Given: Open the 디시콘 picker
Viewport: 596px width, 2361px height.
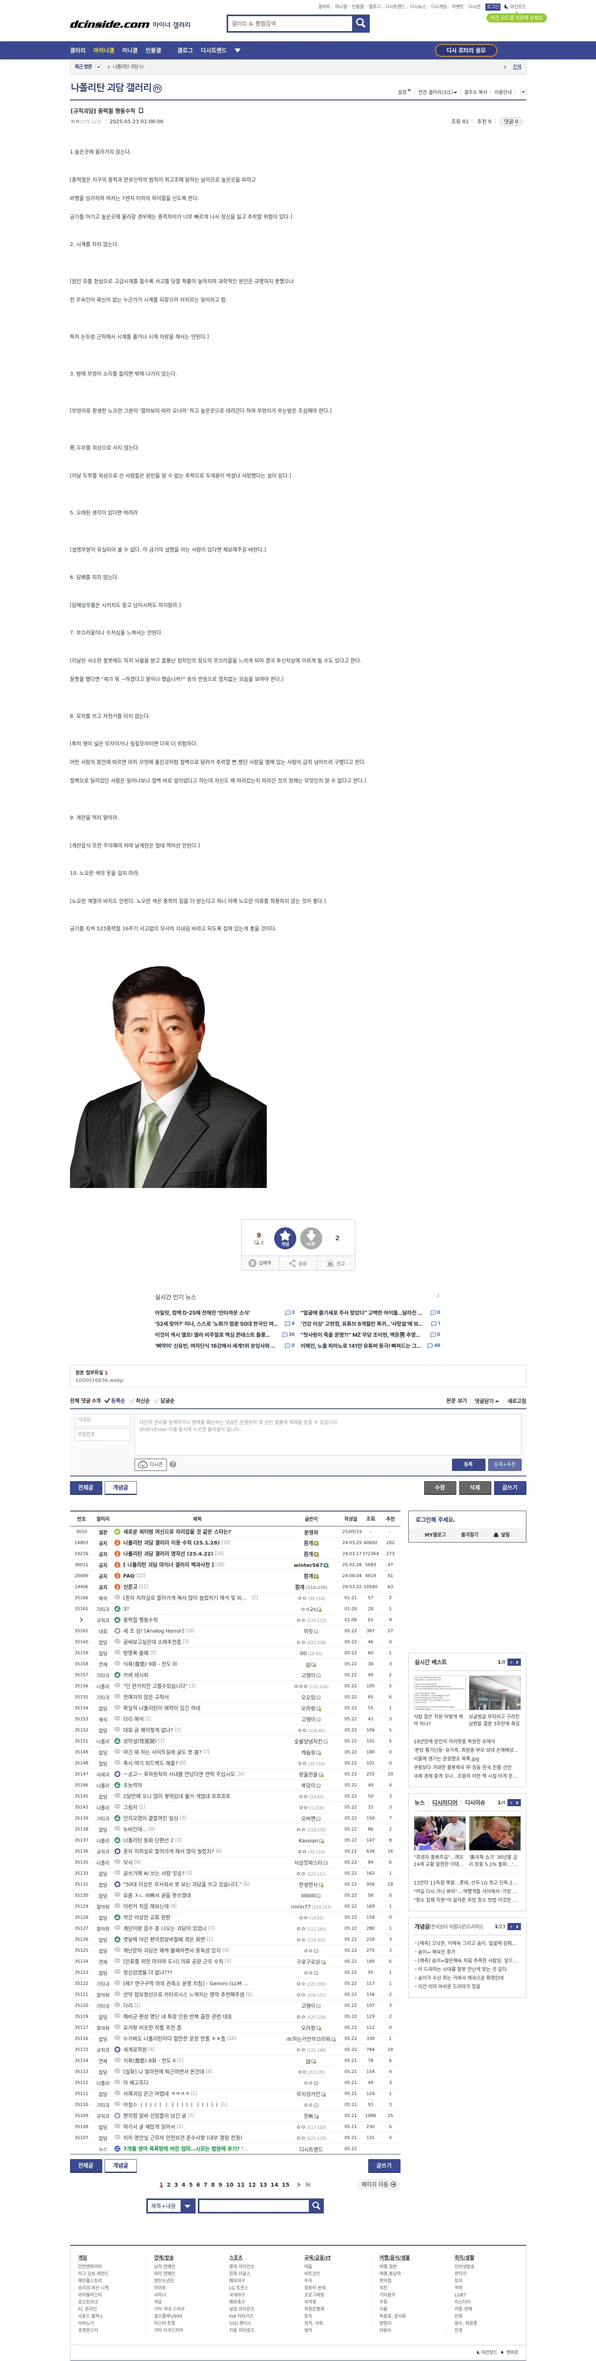Looking at the screenshot, I should pyautogui.click(x=150, y=1465).
